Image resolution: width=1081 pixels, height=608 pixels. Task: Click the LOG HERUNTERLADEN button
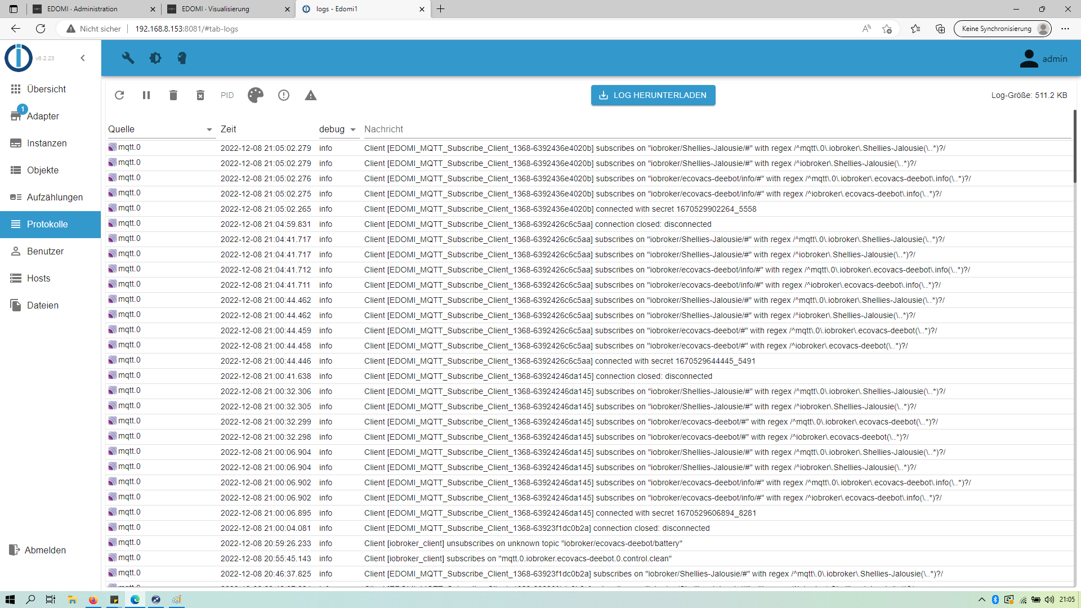pos(653,95)
